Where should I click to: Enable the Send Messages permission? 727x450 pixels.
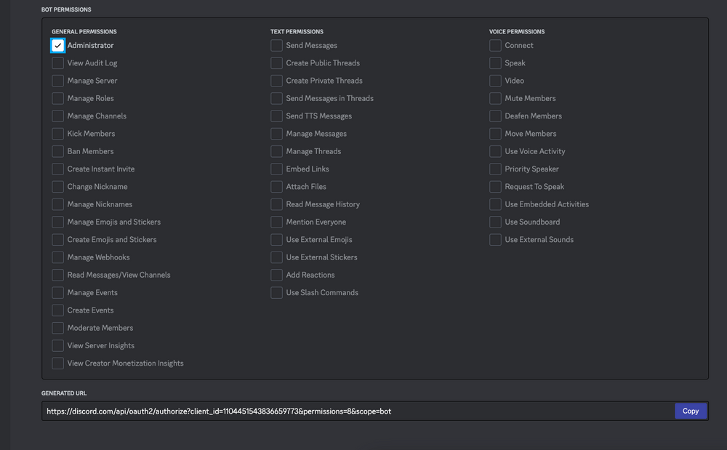(x=276, y=45)
